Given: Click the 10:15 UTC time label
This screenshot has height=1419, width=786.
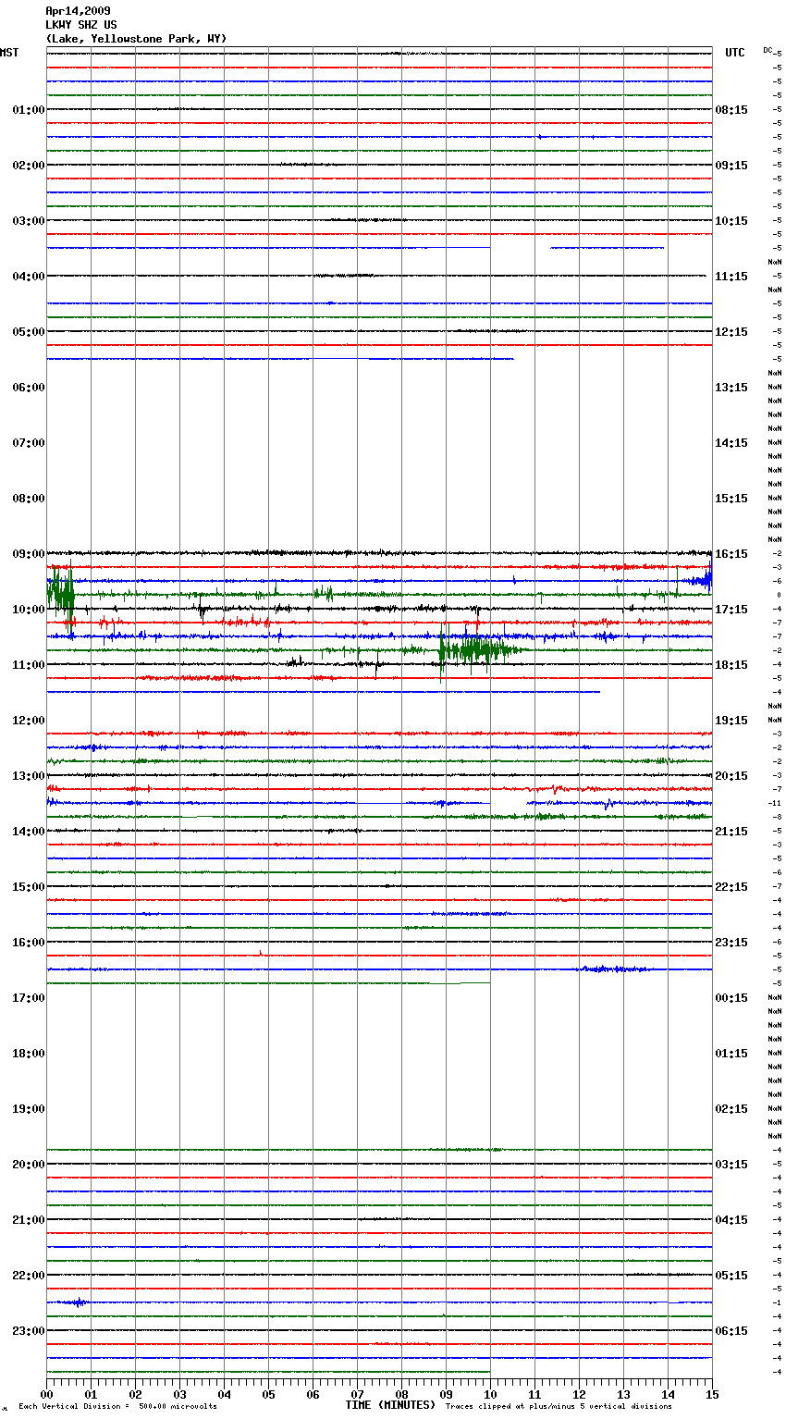Looking at the screenshot, I should [731, 221].
